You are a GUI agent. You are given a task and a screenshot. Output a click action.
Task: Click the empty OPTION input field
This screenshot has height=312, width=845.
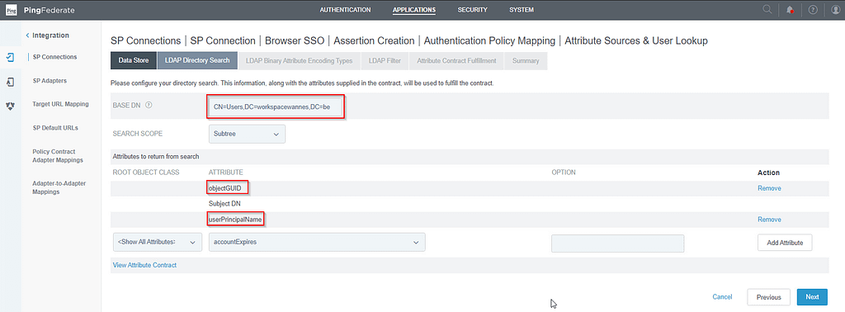click(x=617, y=243)
